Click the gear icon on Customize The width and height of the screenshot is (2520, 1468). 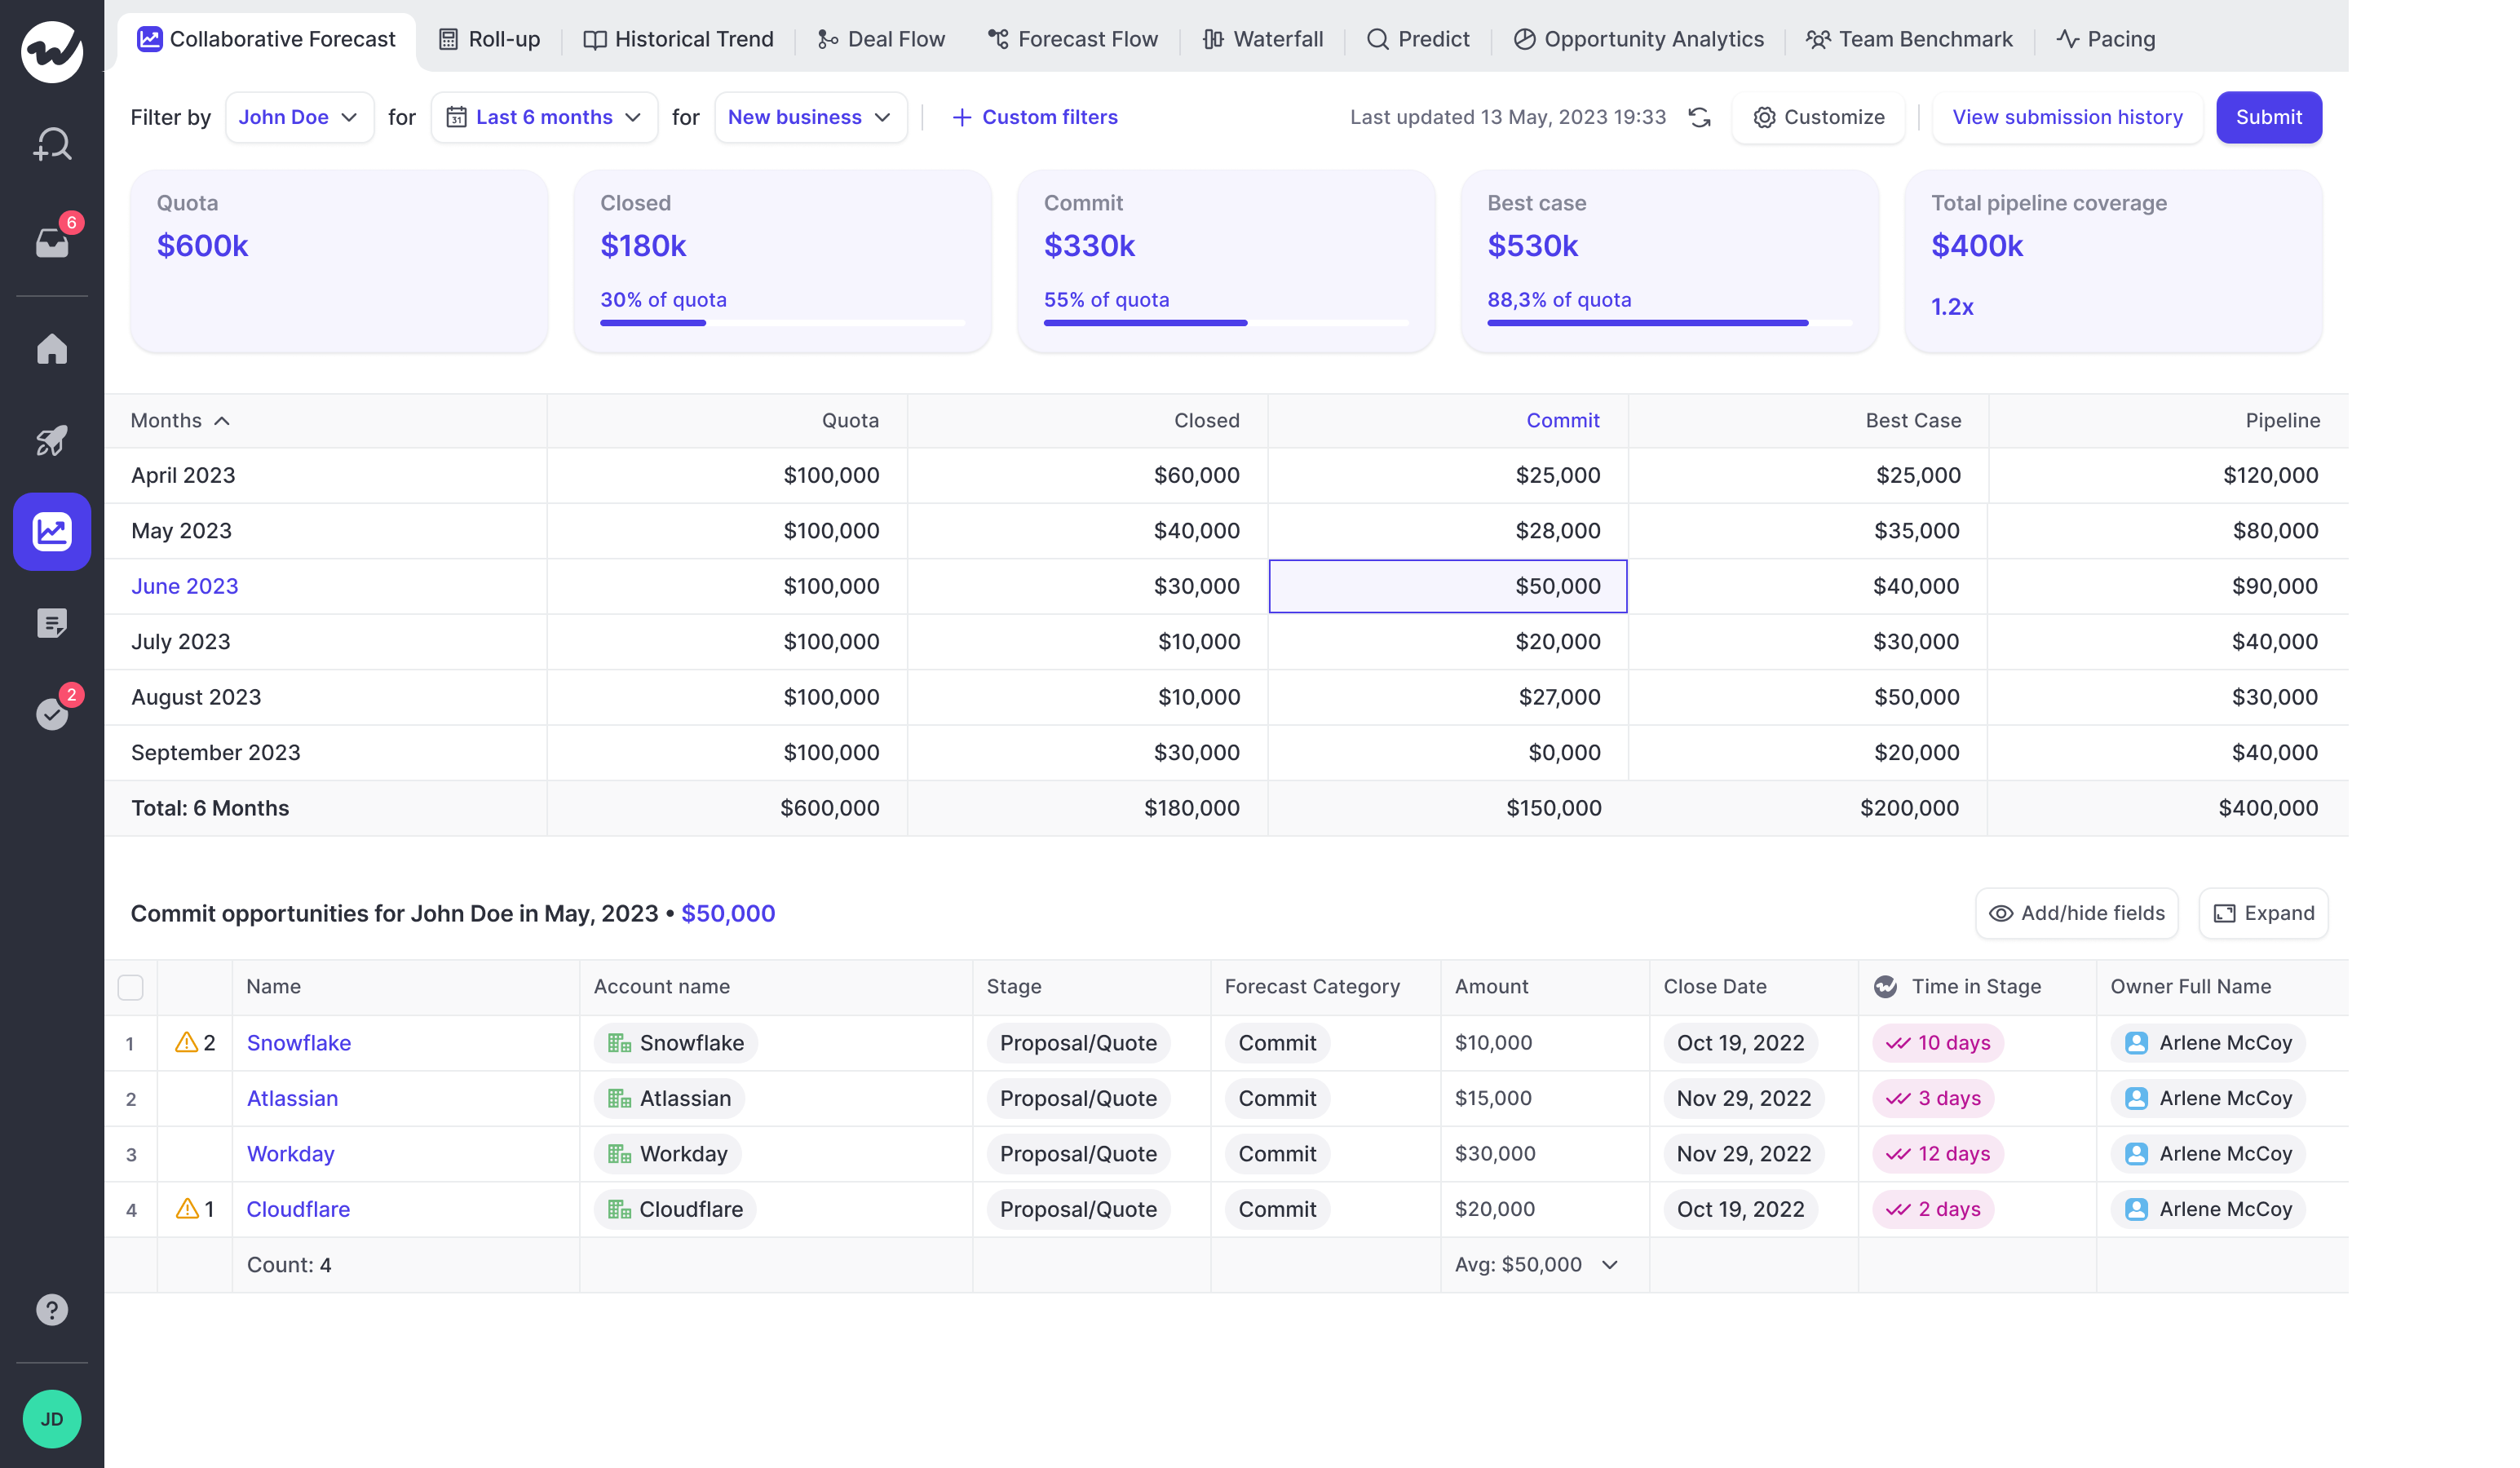coord(1764,117)
